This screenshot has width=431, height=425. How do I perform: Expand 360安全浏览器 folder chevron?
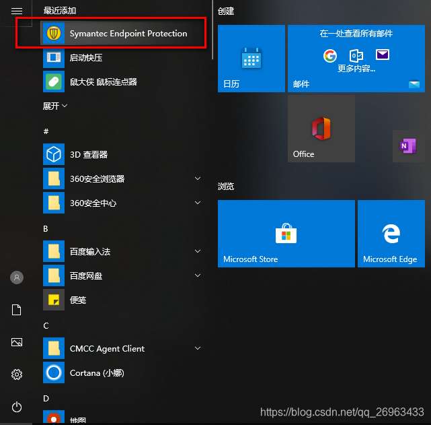pyautogui.click(x=198, y=178)
